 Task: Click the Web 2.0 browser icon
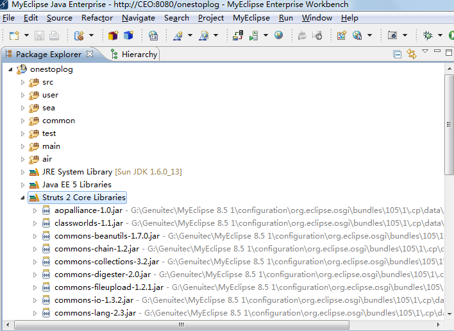[153, 35]
